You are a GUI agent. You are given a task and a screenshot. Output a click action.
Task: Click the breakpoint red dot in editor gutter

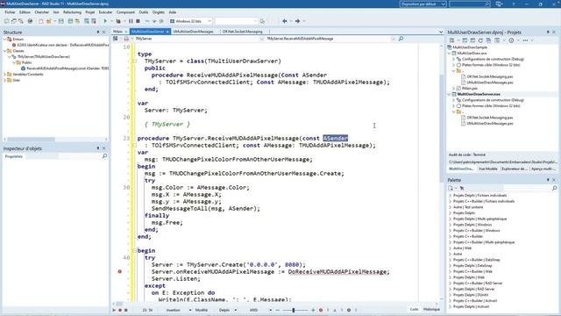point(120,271)
